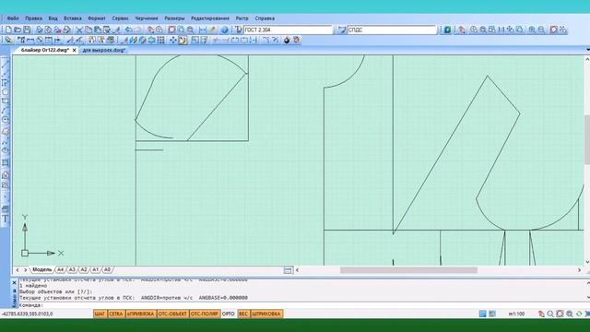Switch to the A1 layout tab
The height and width of the screenshot is (332, 590).
tap(95, 269)
